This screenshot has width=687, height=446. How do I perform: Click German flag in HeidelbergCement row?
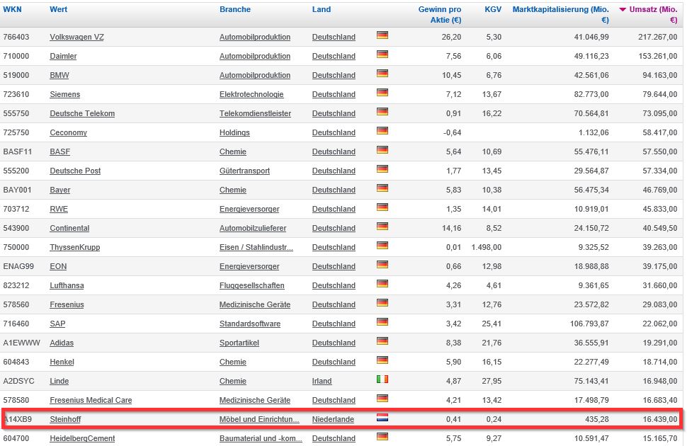click(x=382, y=436)
